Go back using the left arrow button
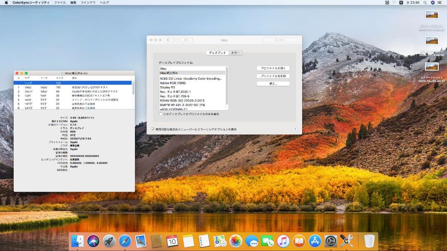The width and height of the screenshot is (447, 251). (168, 40)
